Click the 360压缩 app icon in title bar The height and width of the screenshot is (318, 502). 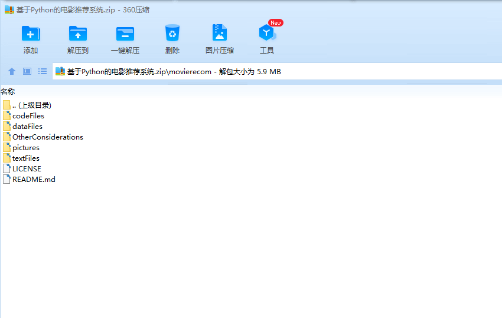[9, 10]
